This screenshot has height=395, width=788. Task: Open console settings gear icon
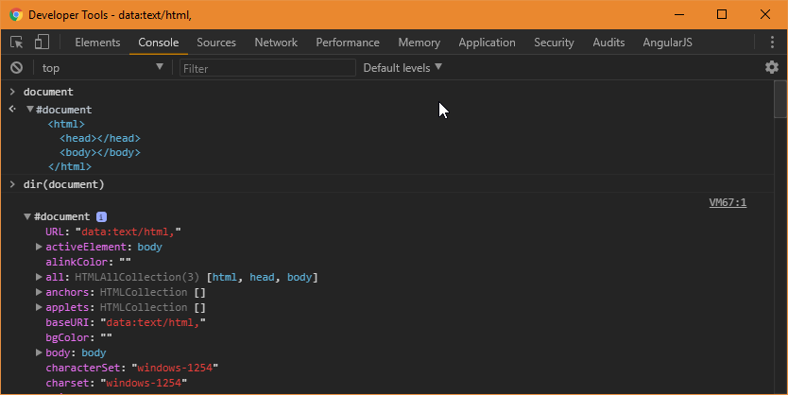click(772, 67)
